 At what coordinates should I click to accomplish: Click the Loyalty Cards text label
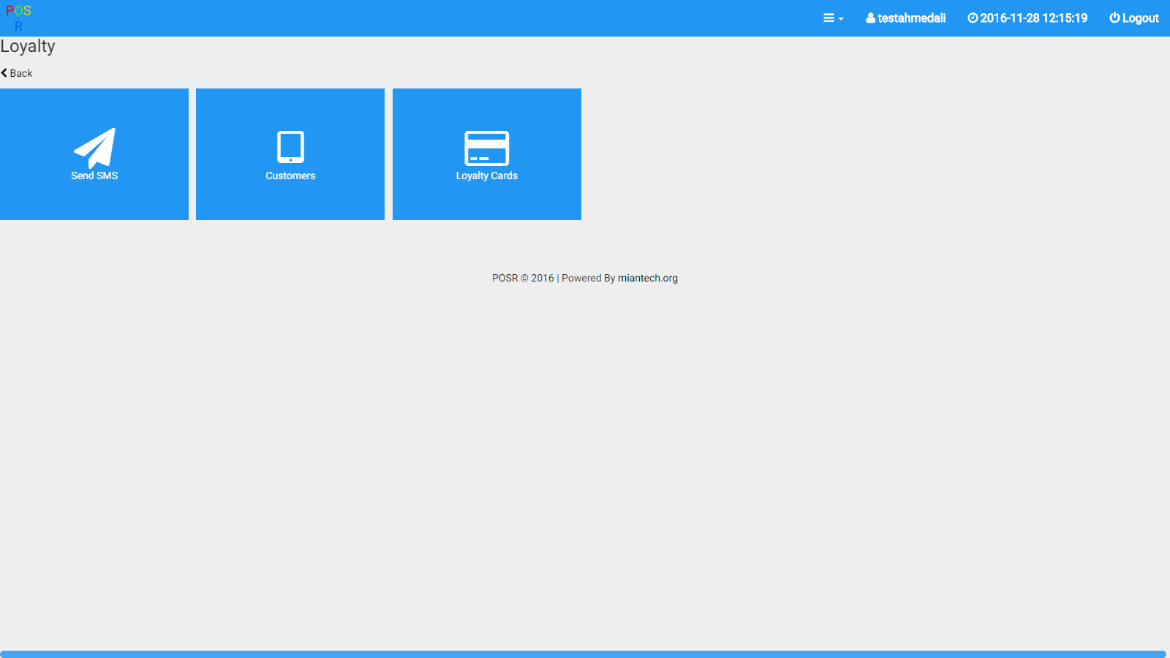486,175
